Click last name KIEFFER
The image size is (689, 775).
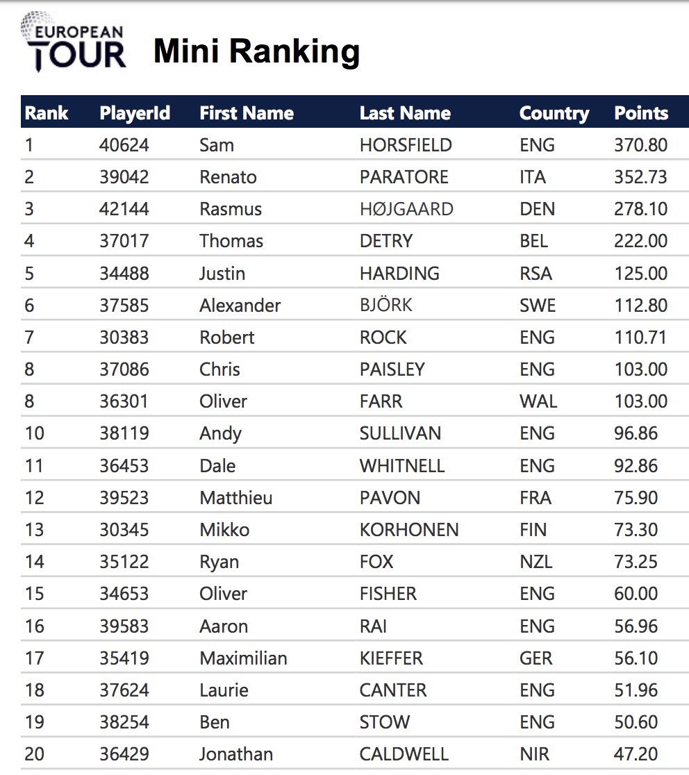click(391, 658)
